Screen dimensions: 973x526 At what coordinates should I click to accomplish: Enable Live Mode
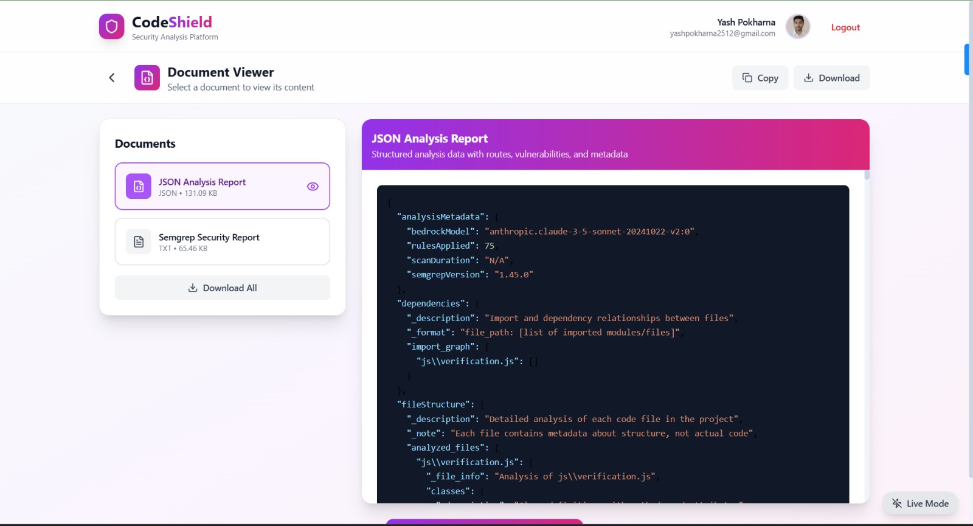tap(920, 504)
